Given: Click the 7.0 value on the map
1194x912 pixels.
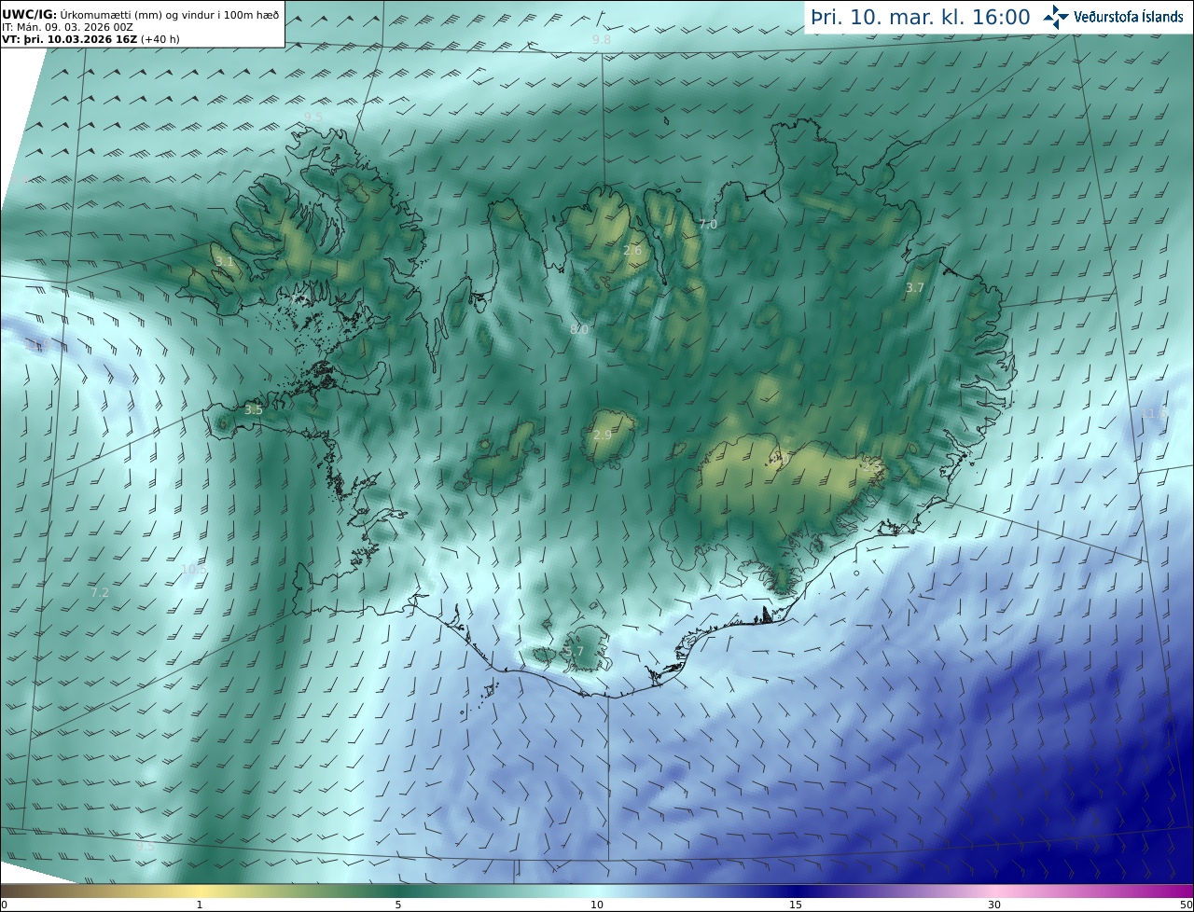Looking at the screenshot, I should (x=708, y=225).
